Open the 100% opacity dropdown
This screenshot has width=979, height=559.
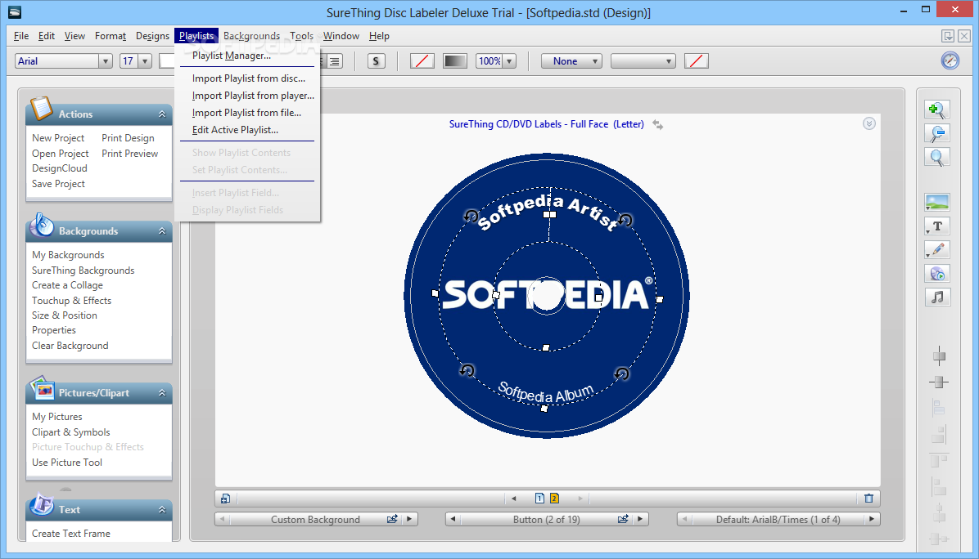click(x=509, y=61)
